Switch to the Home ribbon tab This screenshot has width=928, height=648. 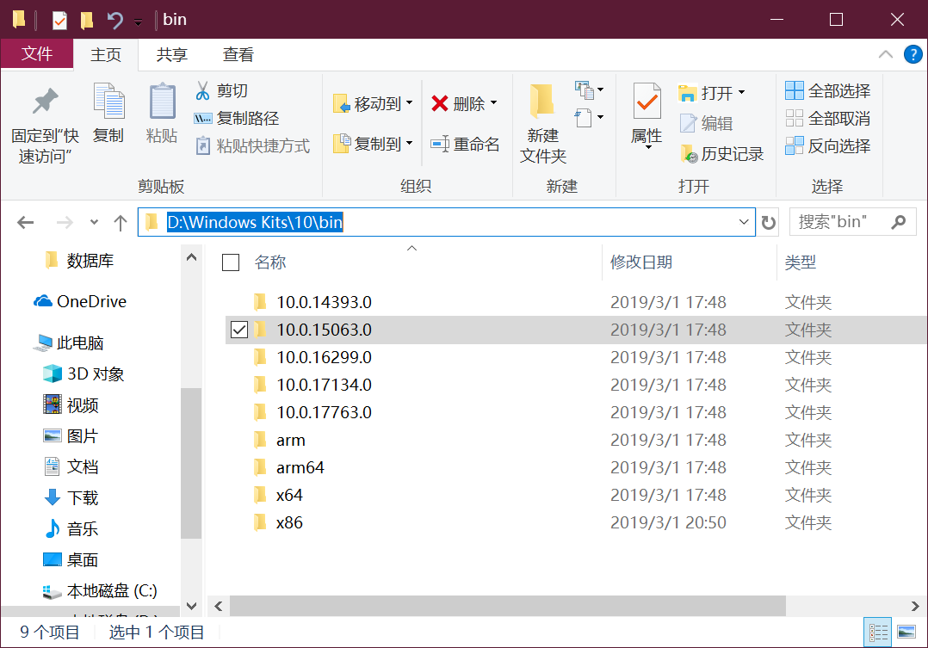pyautogui.click(x=106, y=54)
